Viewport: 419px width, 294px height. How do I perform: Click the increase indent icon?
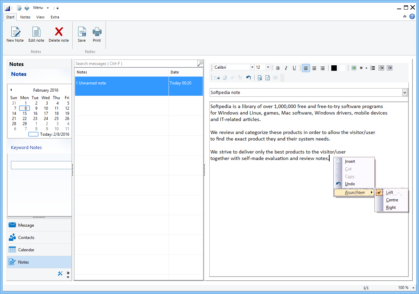pyautogui.click(x=390, y=68)
